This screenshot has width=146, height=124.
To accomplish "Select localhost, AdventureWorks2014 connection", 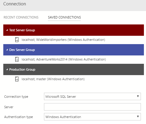I will [x=64, y=59].
